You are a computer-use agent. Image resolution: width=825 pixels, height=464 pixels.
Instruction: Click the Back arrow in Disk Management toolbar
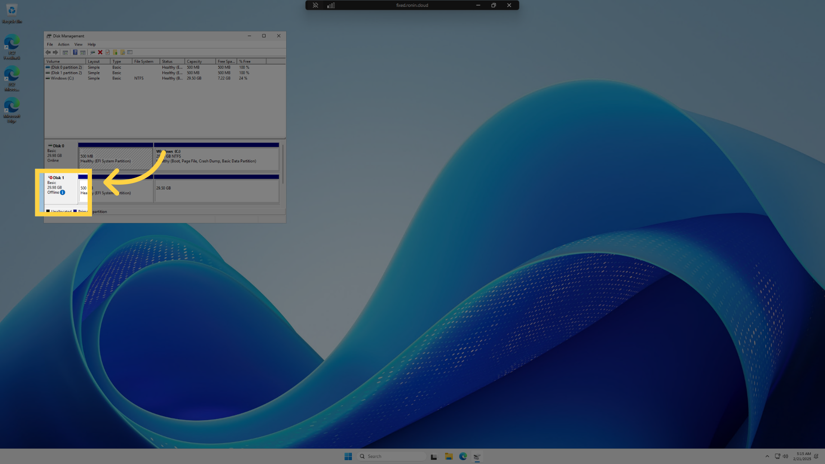click(x=48, y=52)
